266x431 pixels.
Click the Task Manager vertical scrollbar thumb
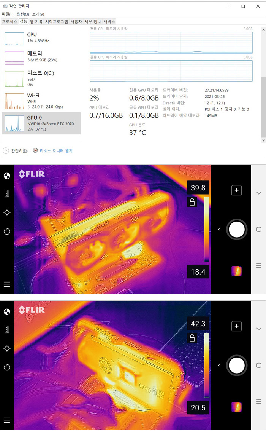point(263,107)
